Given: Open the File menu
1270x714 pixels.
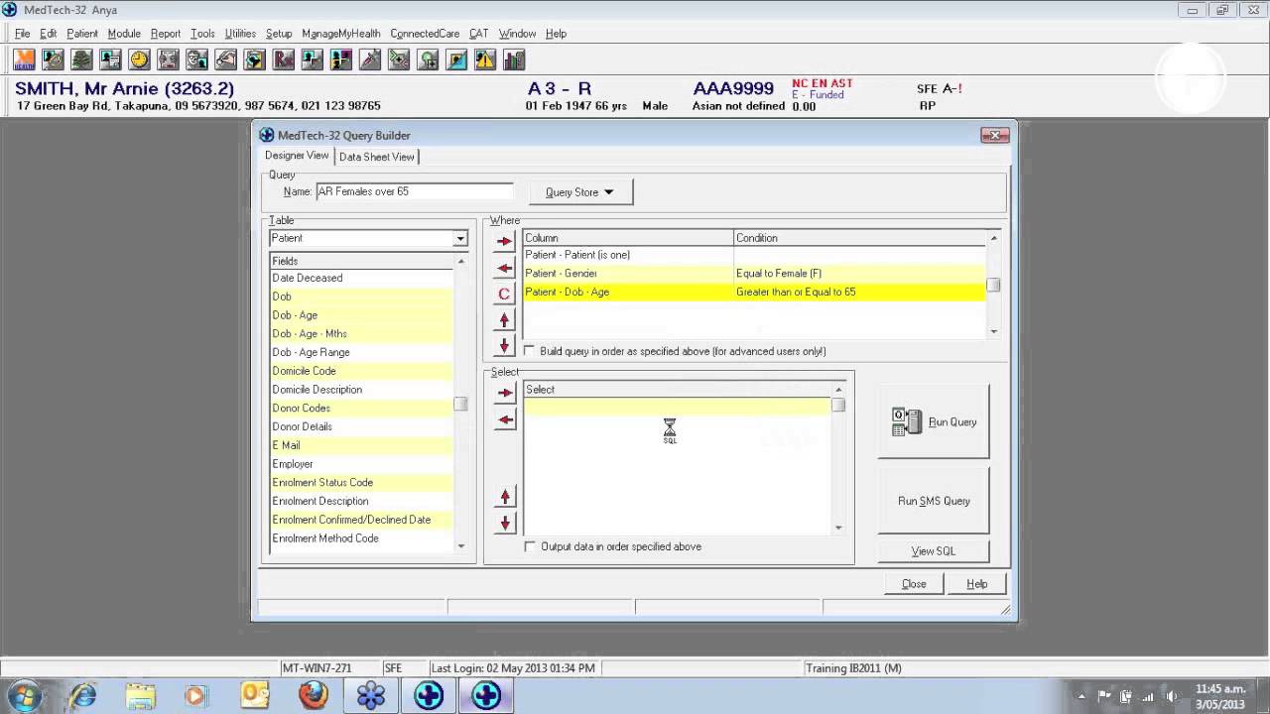Looking at the screenshot, I should click(x=22, y=34).
